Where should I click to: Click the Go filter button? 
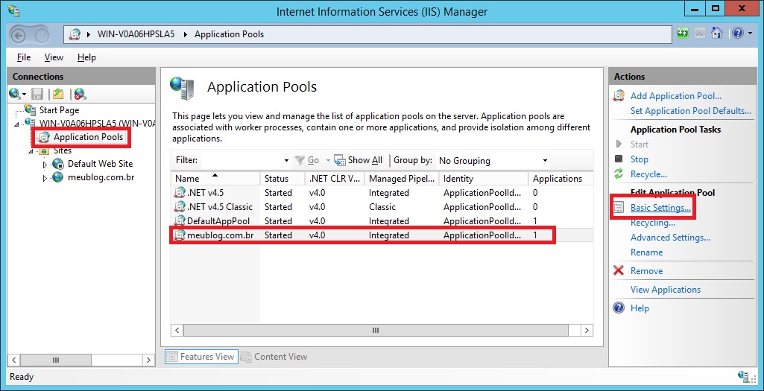(307, 160)
